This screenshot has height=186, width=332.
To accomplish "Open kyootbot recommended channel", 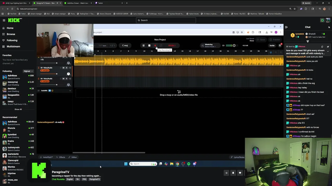I will (x=18, y=136).
